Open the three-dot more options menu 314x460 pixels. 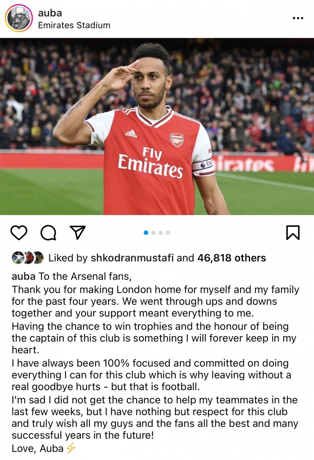(x=298, y=18)
